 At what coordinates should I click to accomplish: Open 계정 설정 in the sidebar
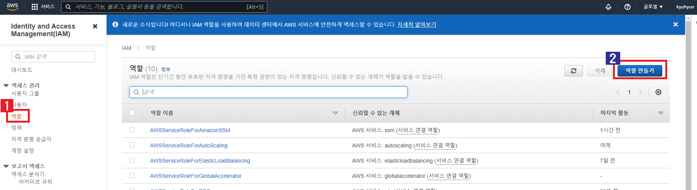click(x=23, y=150)
